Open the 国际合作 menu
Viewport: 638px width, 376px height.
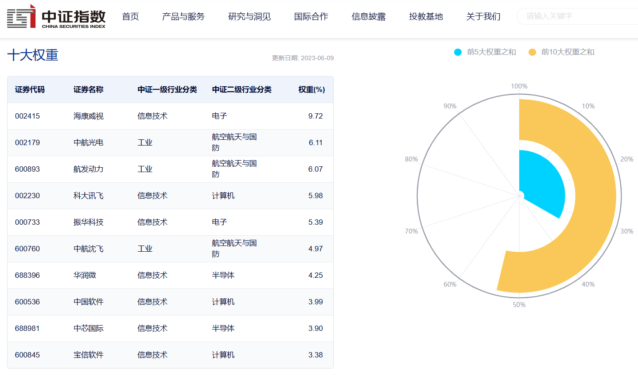[311, 16]
